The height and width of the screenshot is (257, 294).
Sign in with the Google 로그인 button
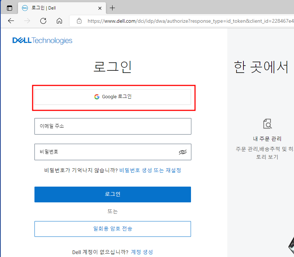[x=113, y=97]
